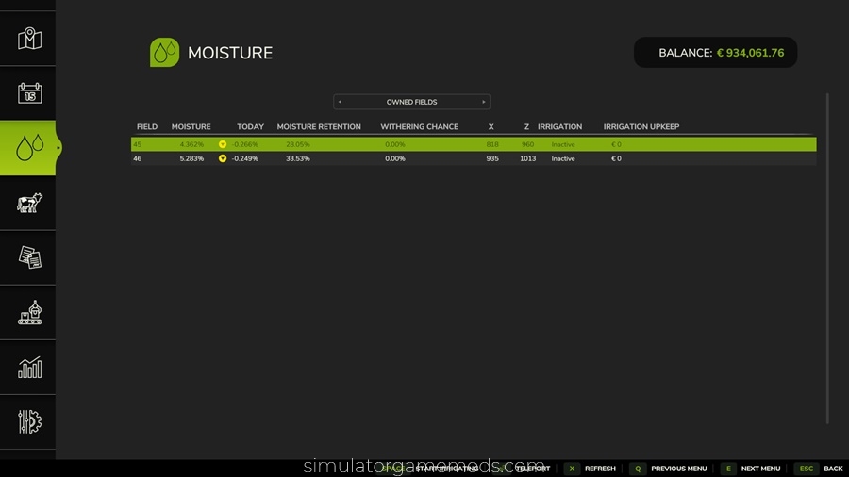Open the calendar page in sidebar
The width and height of the screenshot is (849, 477).
(x=29, y=93)
